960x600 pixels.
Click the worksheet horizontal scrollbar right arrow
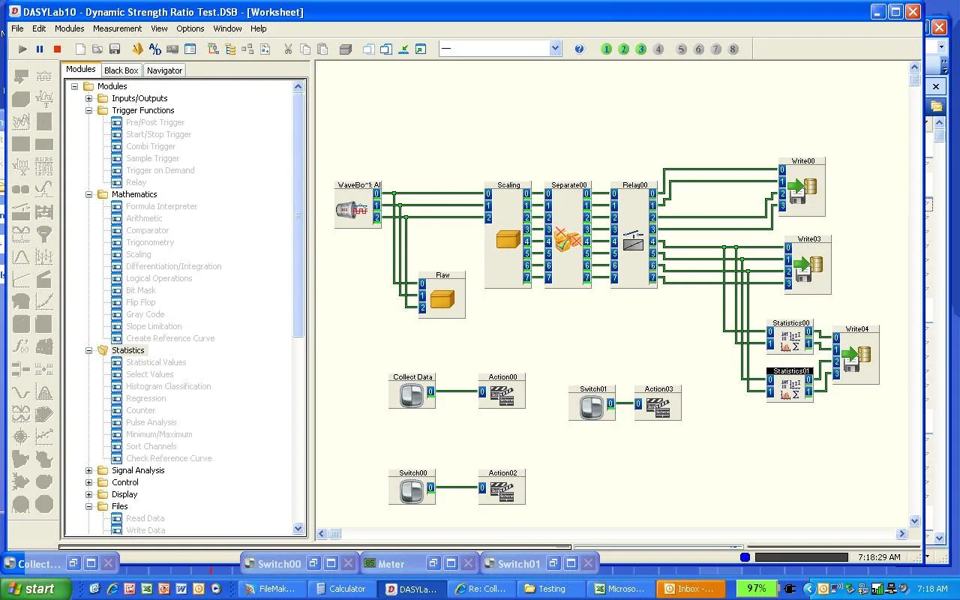click(x=902, y=534)
